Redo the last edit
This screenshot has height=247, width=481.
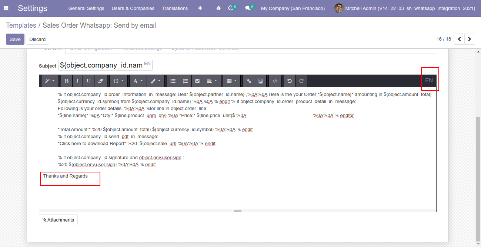point(301,81)
